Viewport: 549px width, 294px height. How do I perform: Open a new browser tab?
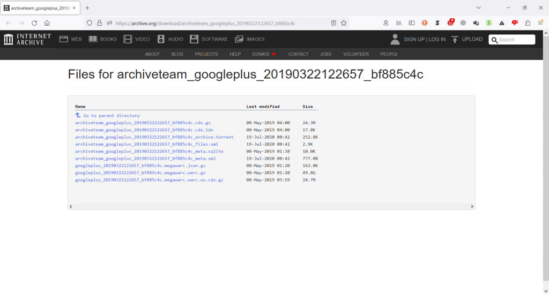tap(87, 7)
